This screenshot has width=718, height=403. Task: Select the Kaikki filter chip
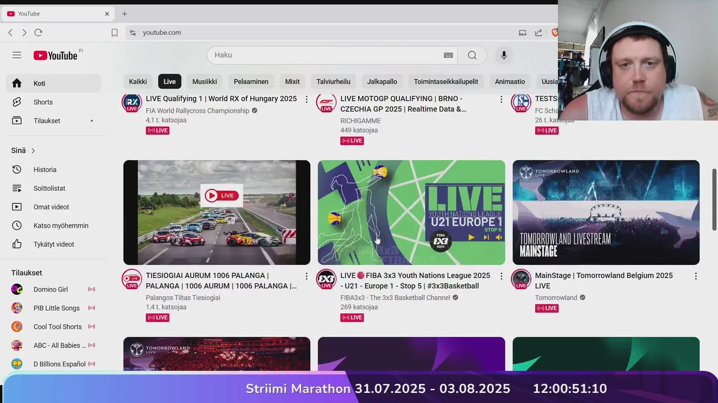tap(138, 82)
